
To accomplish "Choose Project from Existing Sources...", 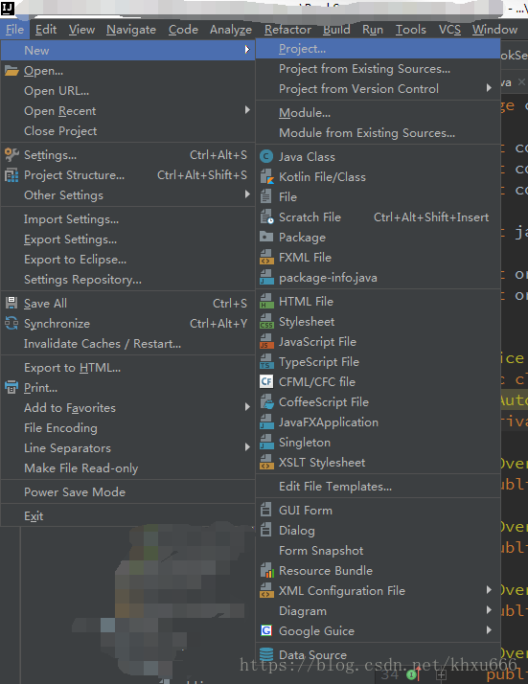I will point(378,69).
